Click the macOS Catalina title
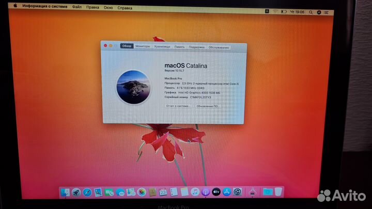Image resolution: width=372 pixels, height=209 pixels. tap(185, 66)
